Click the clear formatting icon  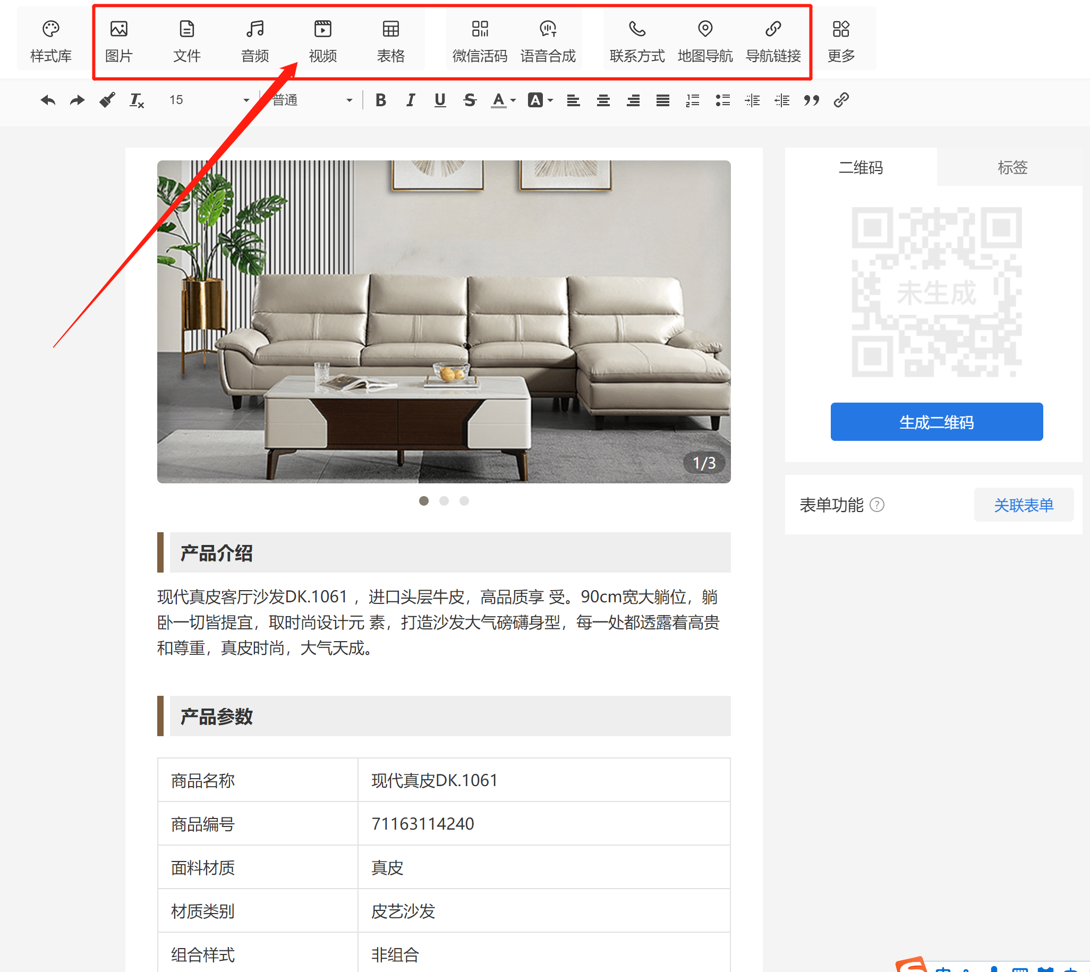point(137,100)
